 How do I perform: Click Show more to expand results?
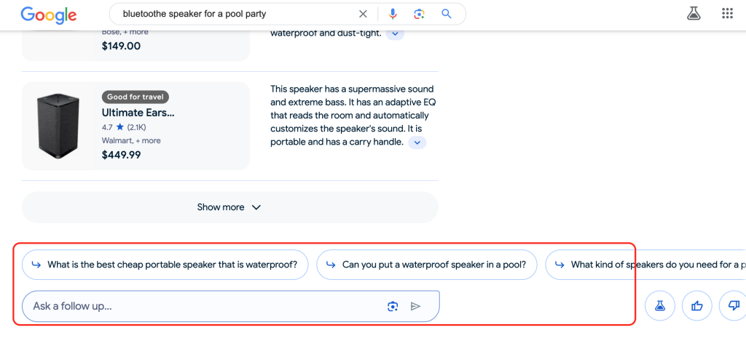[x=229, y=207]
